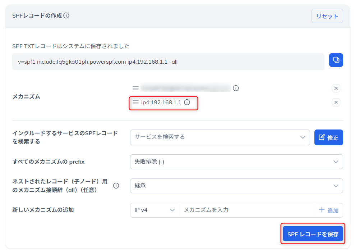Open the サービスを検索する service dropdown
Viewport: 355px width, 250px height.
tap(219, 137)
